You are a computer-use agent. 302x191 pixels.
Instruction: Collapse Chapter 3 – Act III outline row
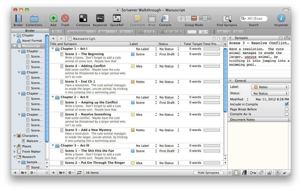53,145
